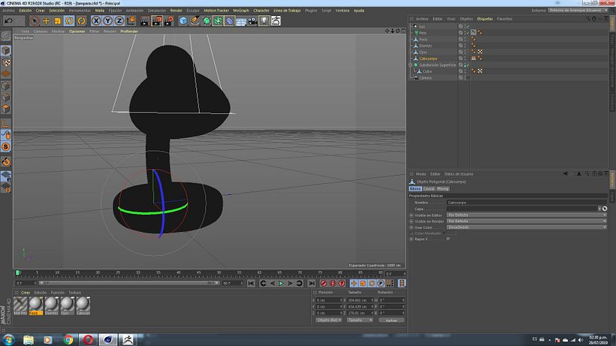Select the Cubo object in tree
Screen dimensions: 616x346
click(427, 71)
